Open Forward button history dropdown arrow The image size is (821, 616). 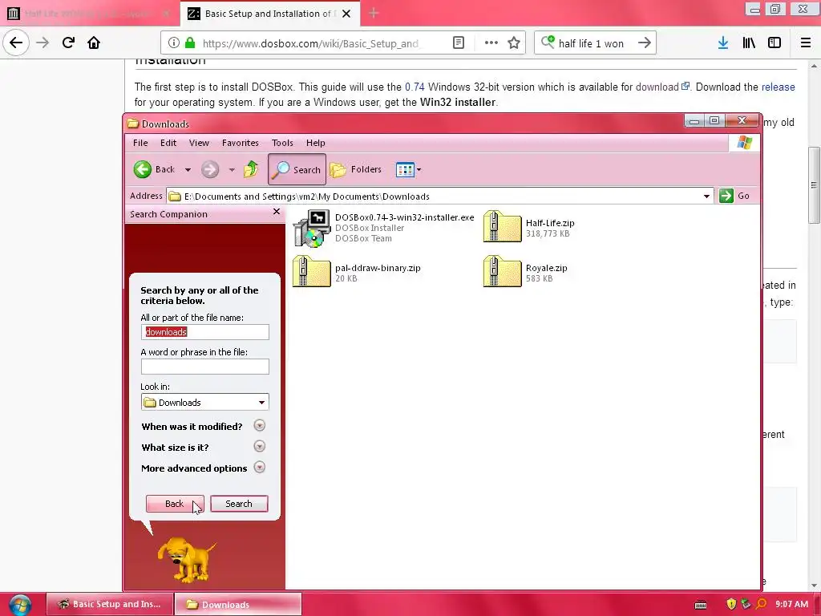click(232, 170)
